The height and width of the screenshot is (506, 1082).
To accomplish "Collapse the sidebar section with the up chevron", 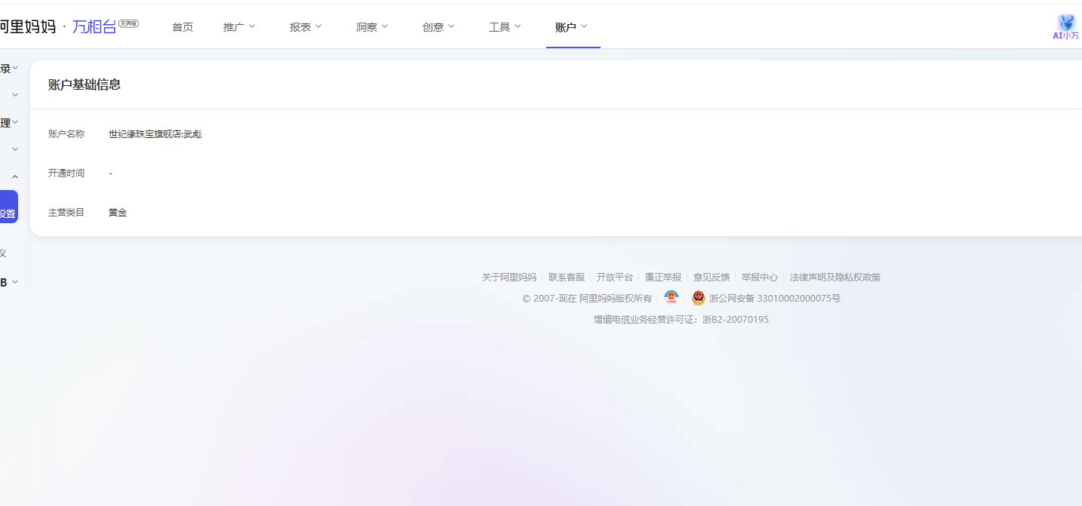I will point(14,177).
